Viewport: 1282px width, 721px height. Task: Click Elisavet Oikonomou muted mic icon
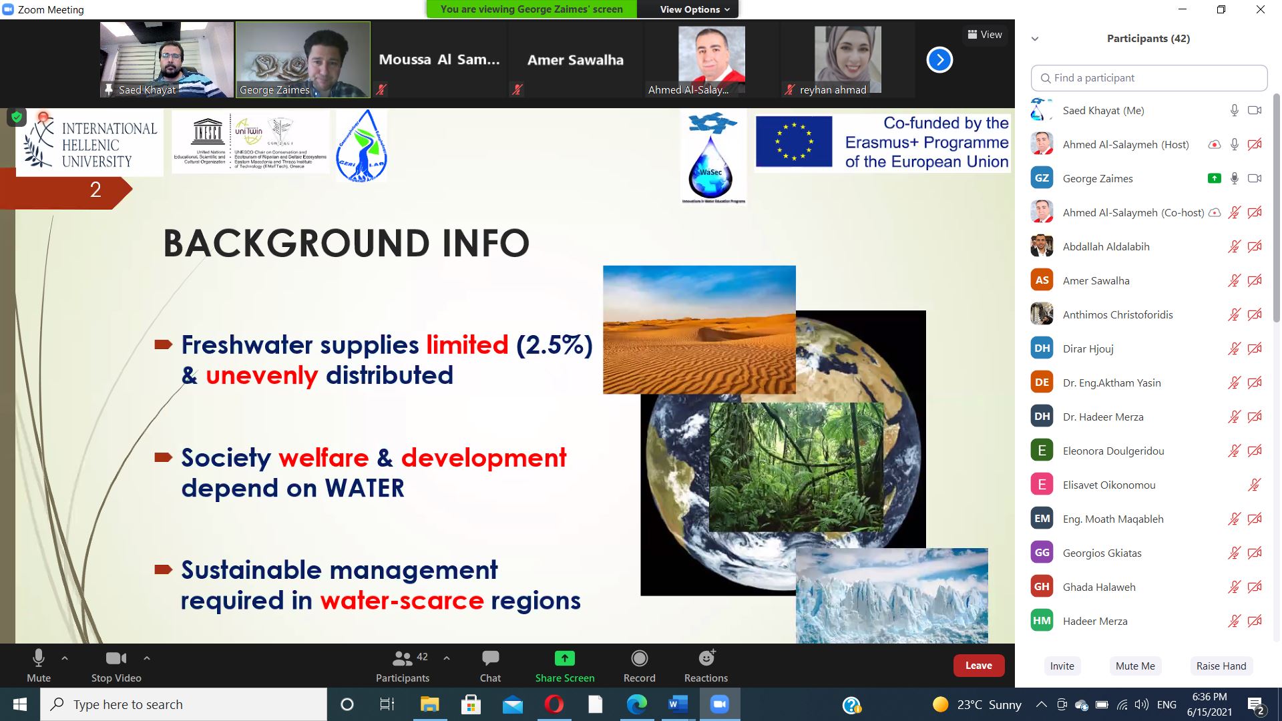(1255, 485)
